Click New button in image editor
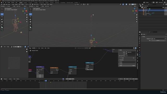 (x=15, y=47)
